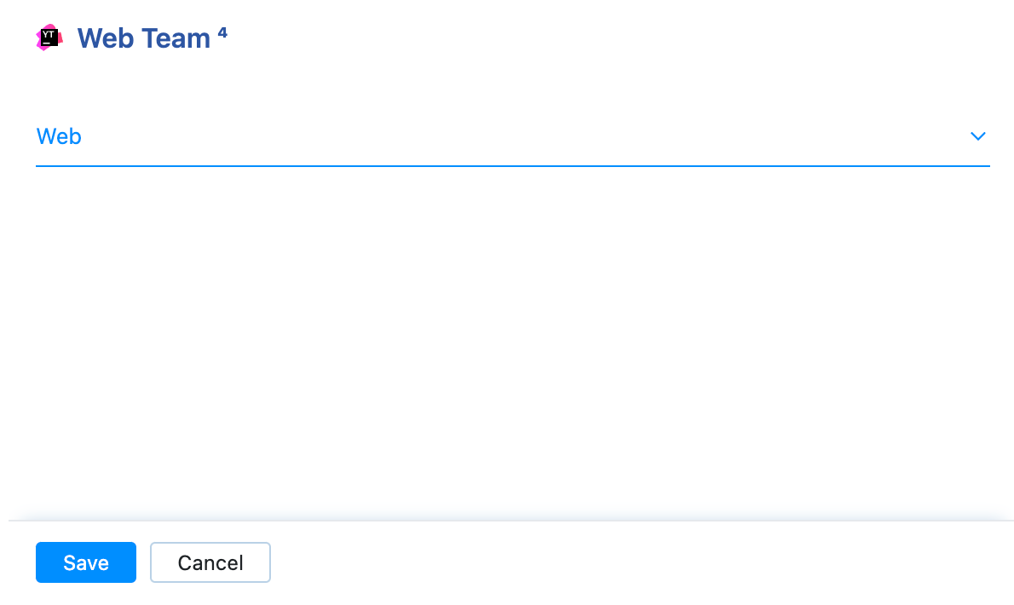Click the down arrow icon of Web selector
This screenshot has height=605, width=1014.
(x=977, y=136)
